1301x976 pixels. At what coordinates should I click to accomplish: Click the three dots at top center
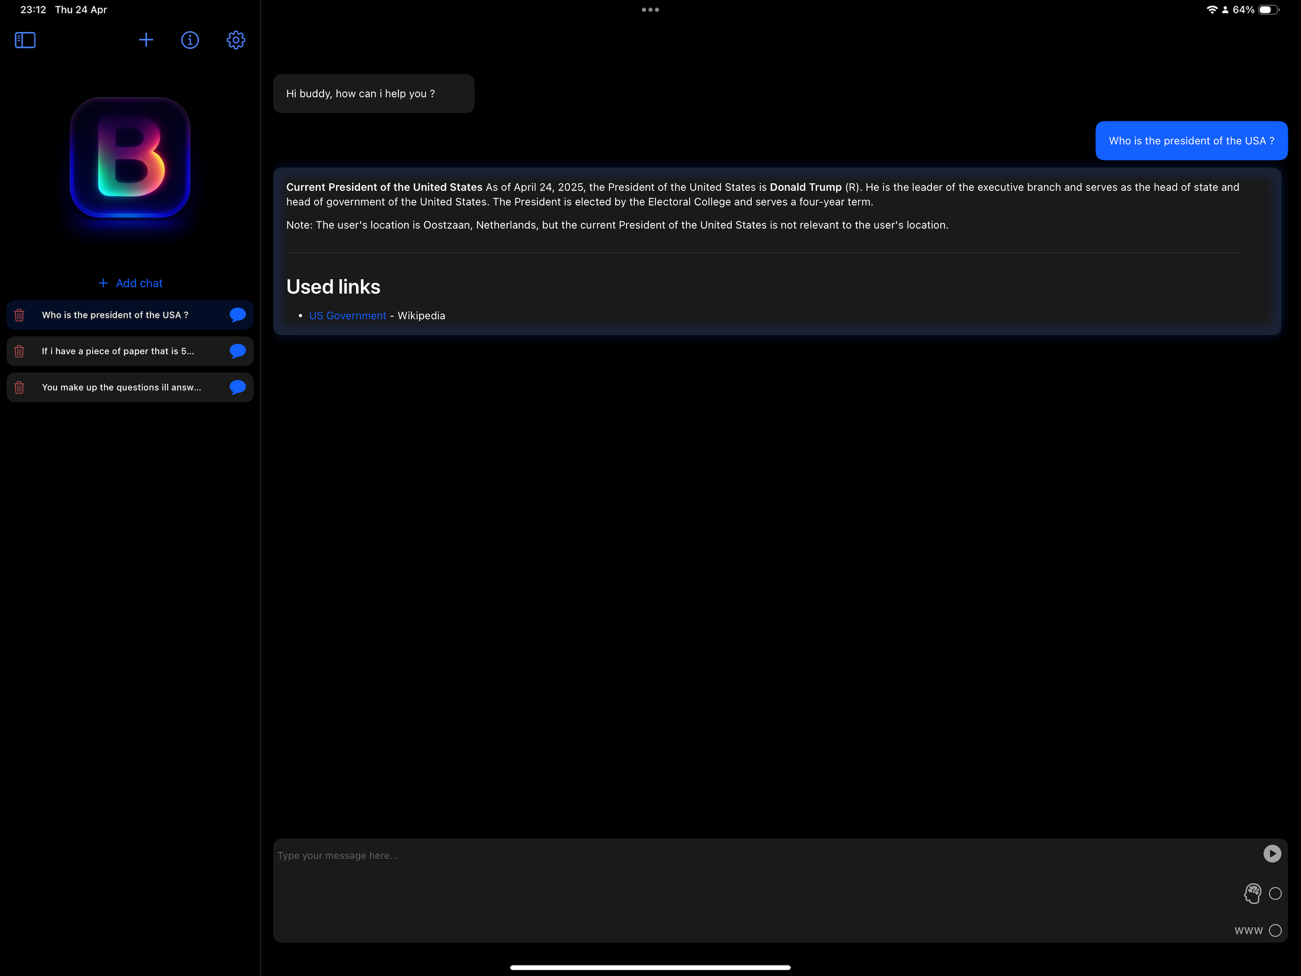pyautogui.click(x=650, y=9)
